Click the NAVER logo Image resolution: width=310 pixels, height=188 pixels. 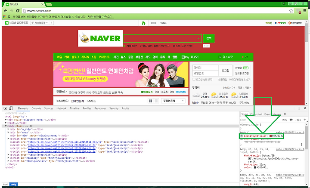tap(100, 39)
